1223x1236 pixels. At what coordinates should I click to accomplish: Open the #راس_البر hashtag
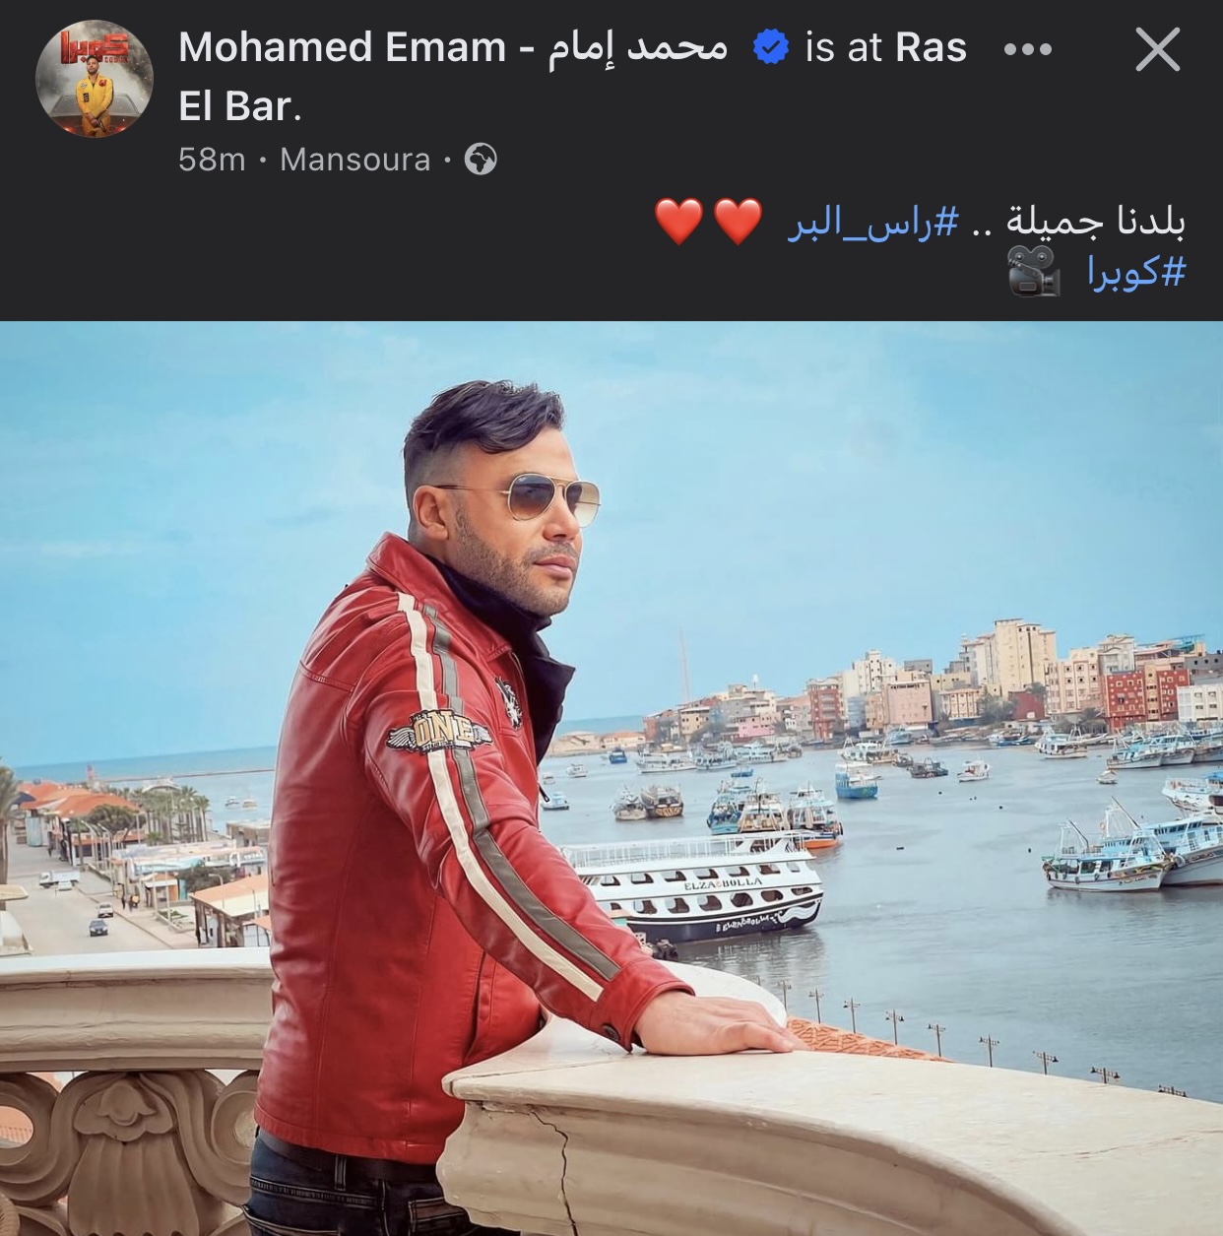click(x=871, y=222)
